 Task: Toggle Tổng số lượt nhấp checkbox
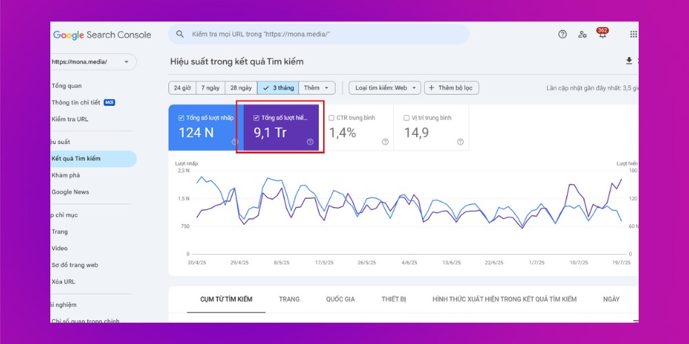(x=181, y=118)
